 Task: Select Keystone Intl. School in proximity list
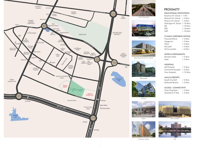point(176,16)
